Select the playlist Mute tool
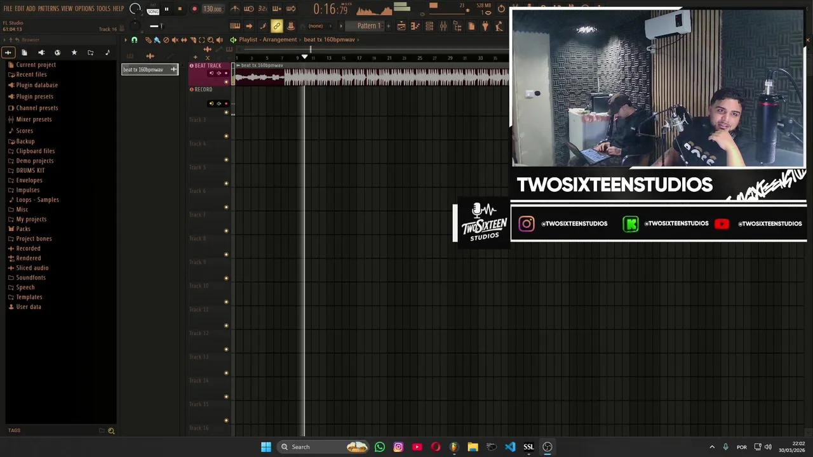This screenshot has height=457, width=813. pos(175,39)
